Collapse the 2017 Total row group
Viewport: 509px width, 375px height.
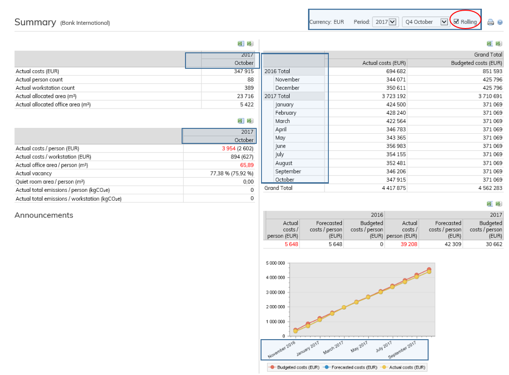pos(278,96)
